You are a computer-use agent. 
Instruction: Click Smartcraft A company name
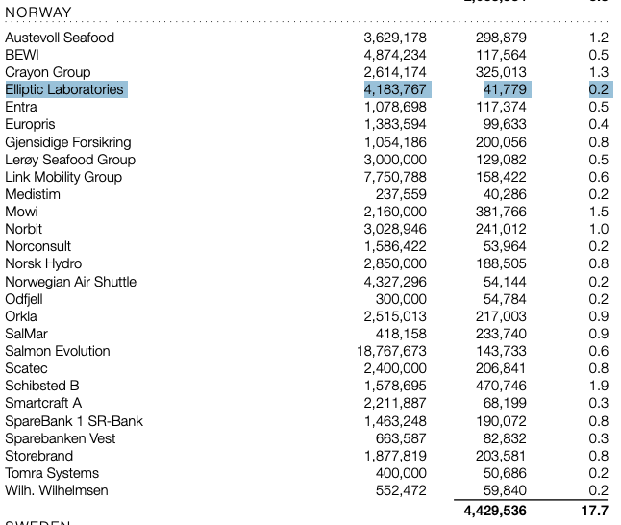[43, 403]
